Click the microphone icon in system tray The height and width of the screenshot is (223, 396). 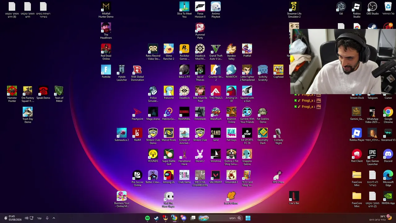pyautogui.click(x=47, y=218)
